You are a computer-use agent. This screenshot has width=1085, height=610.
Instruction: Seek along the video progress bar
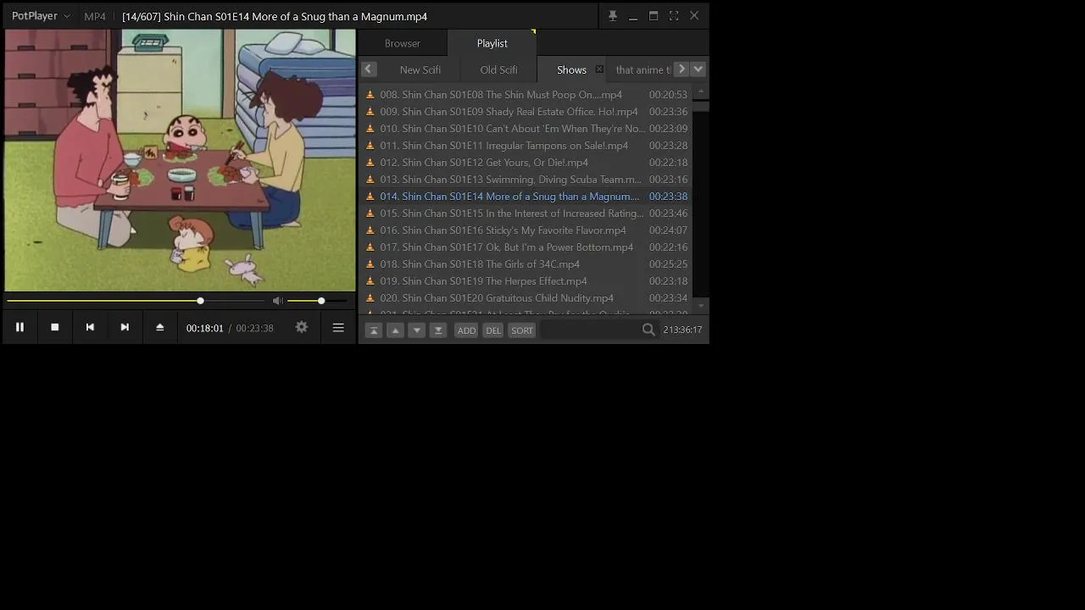tap(136, 301)
